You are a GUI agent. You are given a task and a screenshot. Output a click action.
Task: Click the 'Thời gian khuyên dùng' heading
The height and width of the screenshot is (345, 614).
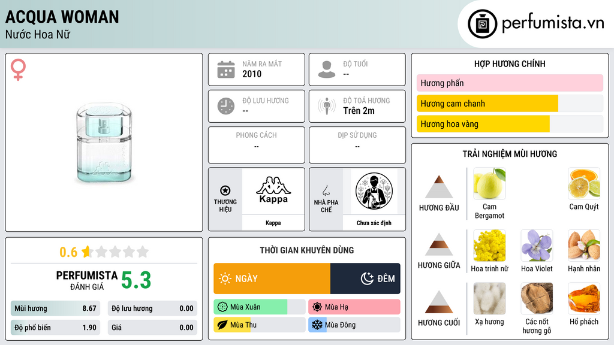click(x=307, y=250)
